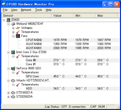Select the CPUFANIN0 sensor row
121x110 pixels.
72,40
